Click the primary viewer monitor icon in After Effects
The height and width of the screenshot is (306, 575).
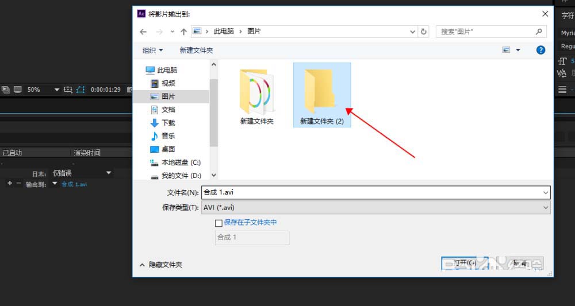18,90
